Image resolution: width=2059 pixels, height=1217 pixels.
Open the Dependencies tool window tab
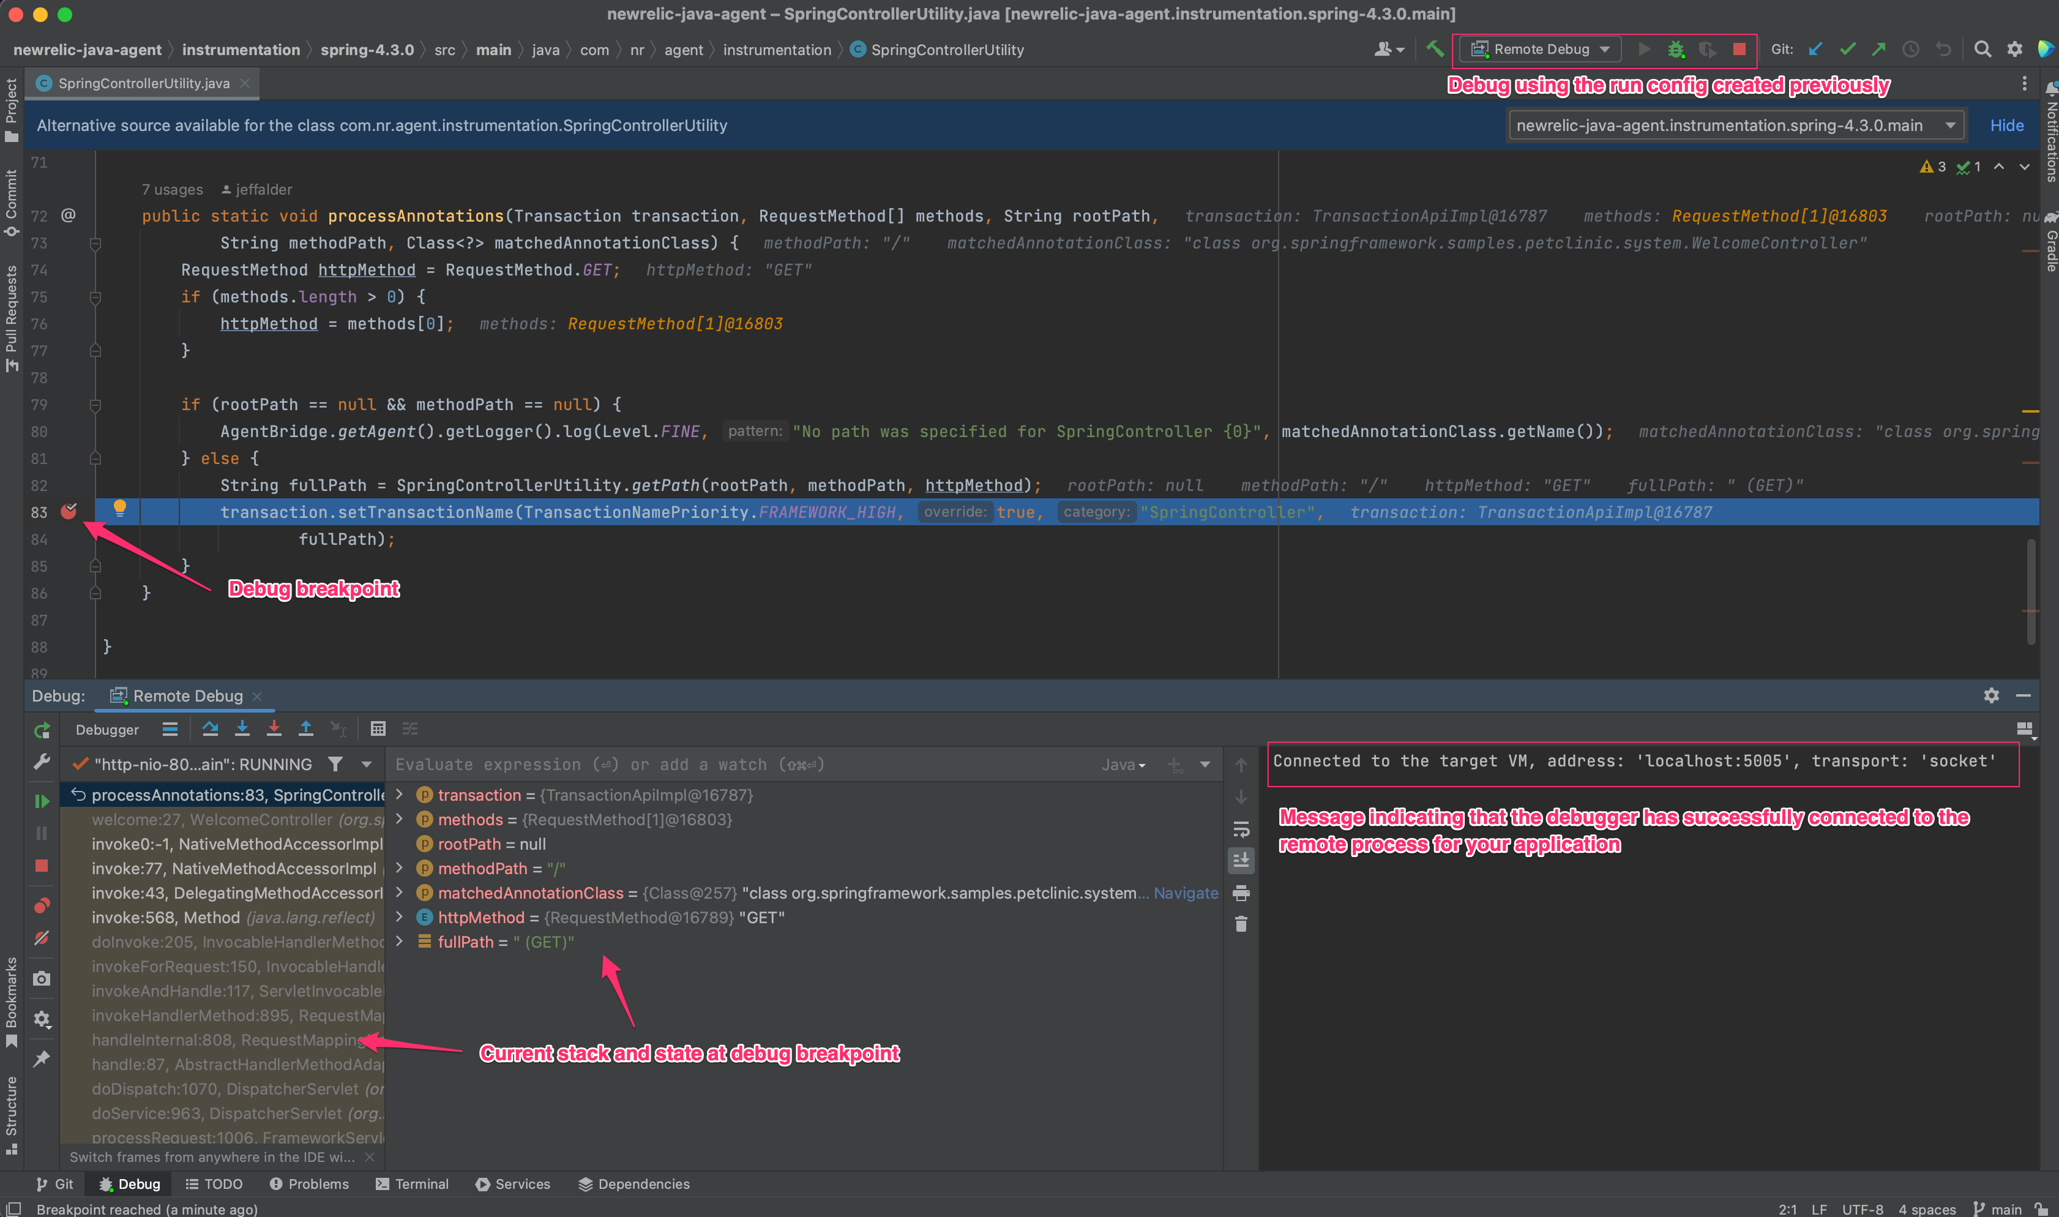pos(633,1183)
